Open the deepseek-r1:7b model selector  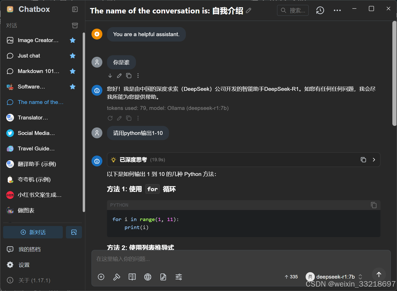point(334,277)
